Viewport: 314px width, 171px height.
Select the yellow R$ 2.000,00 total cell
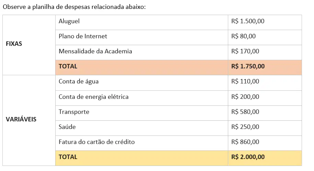tap(265, 158)
